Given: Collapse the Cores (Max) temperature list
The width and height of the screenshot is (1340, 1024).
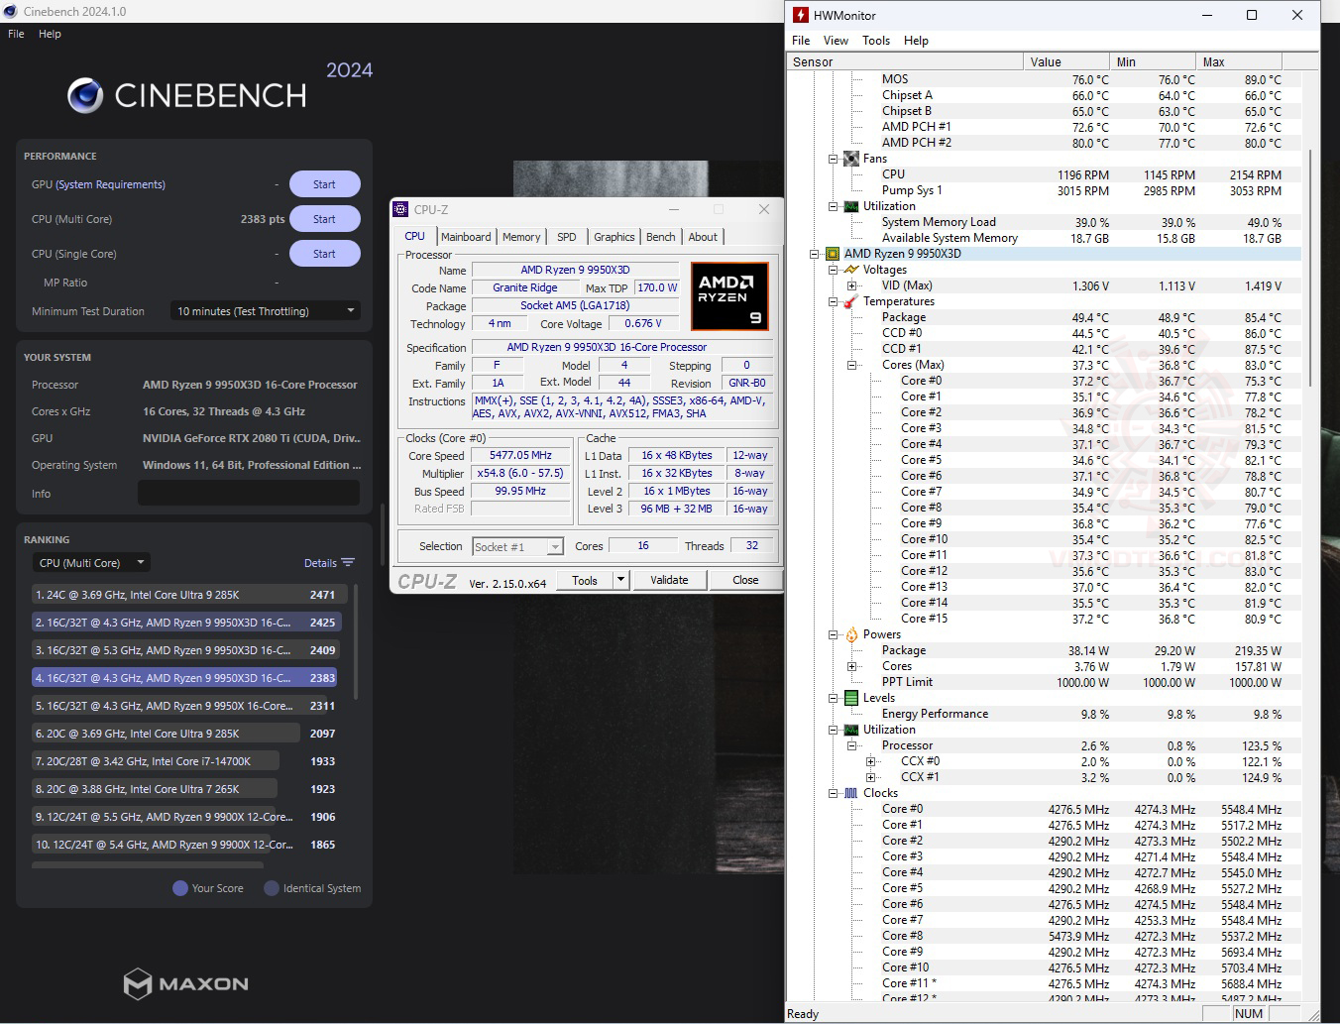Looking at the screenshot, I should coord(852,365).
